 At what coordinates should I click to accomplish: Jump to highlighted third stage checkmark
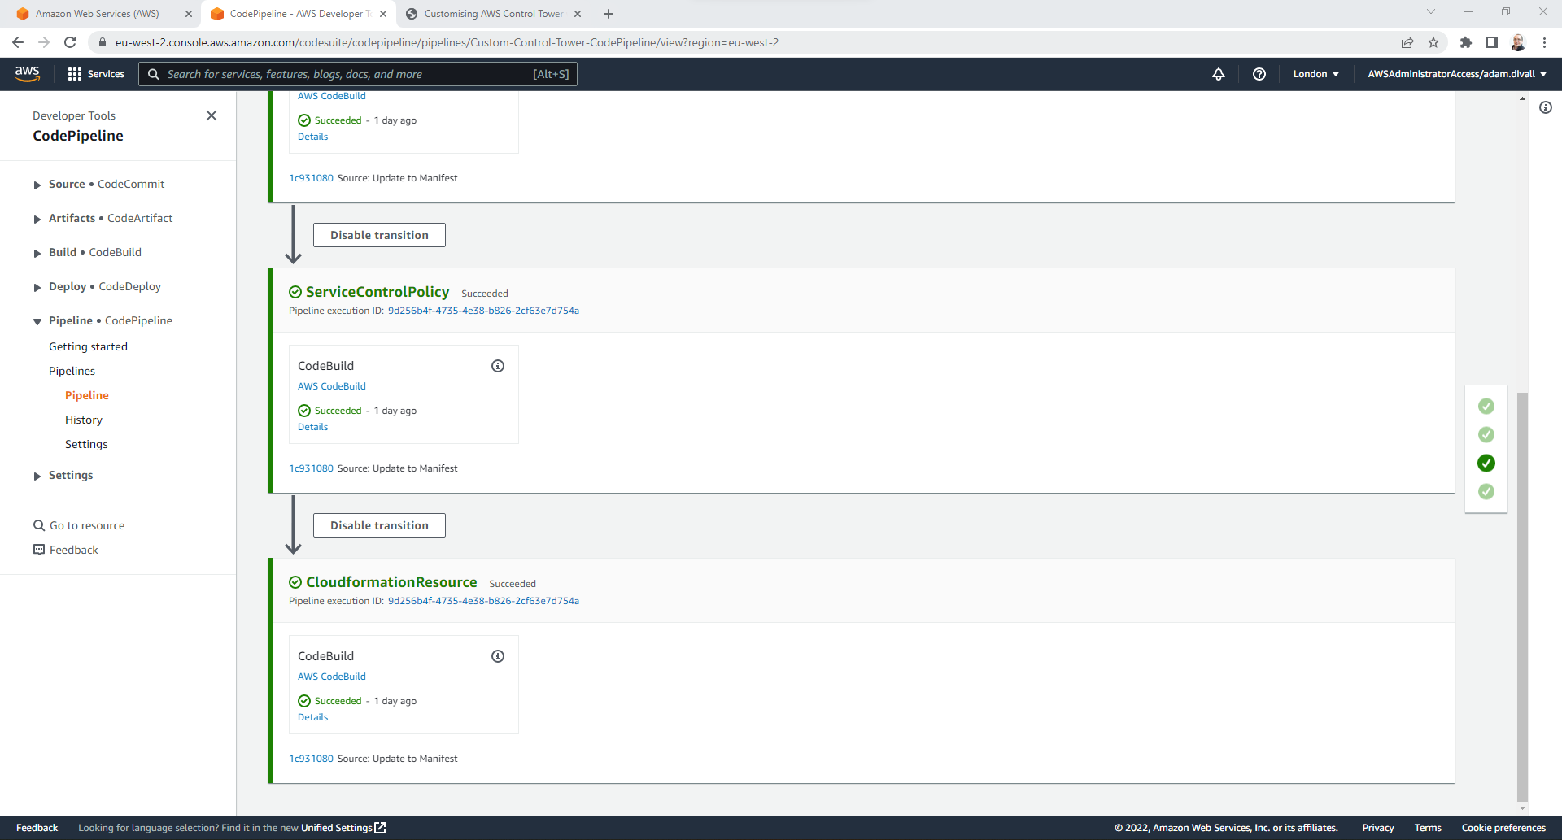(x=1486, y=463)
